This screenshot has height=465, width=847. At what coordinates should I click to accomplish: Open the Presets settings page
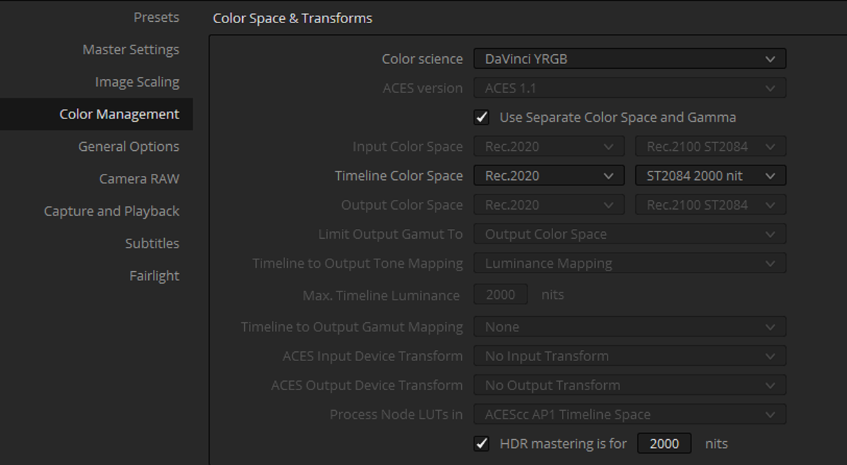(156, 17)
